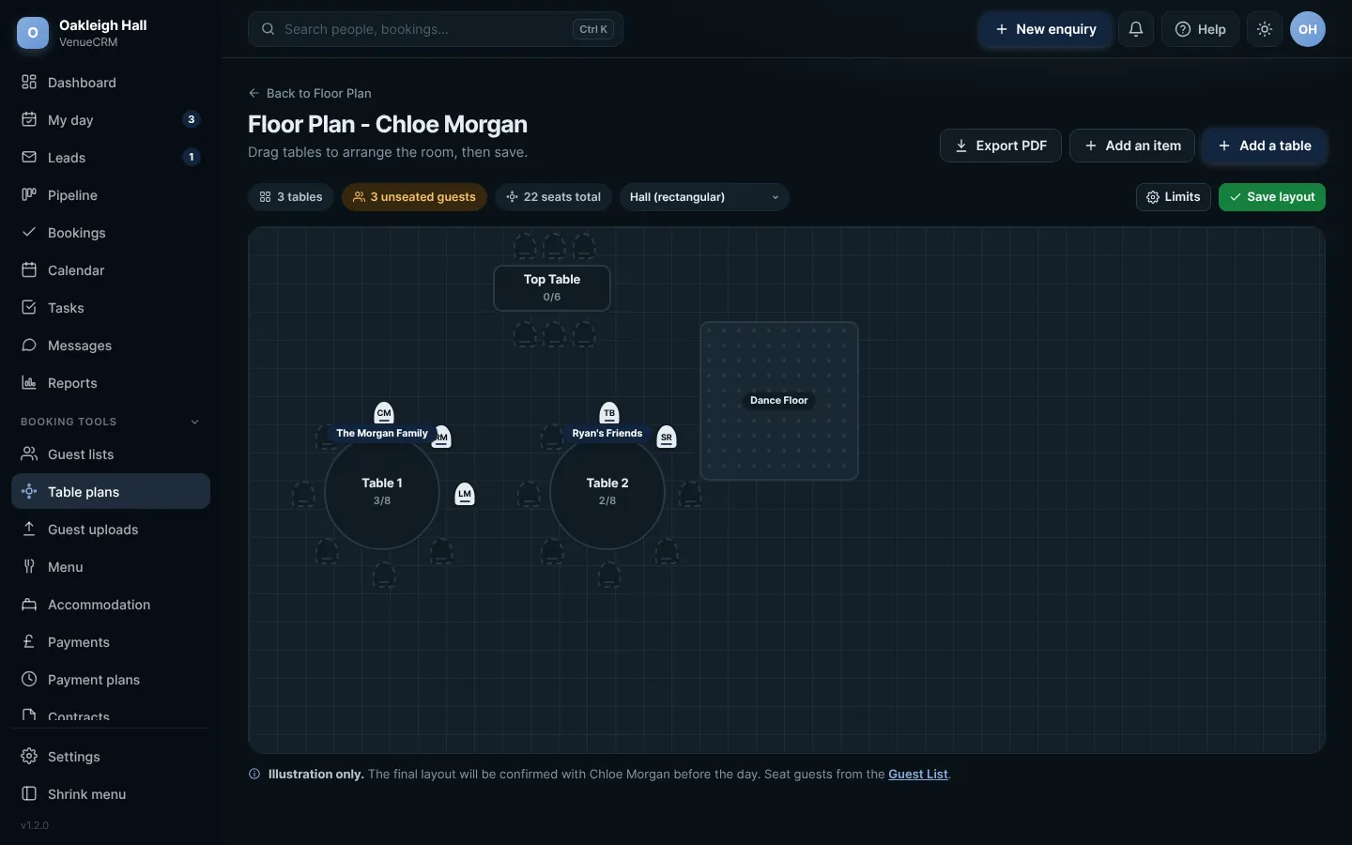Follow the Guest List link
Viewport: 1352px width, 845px height.
pyautogui.click(x=918, y=775)
